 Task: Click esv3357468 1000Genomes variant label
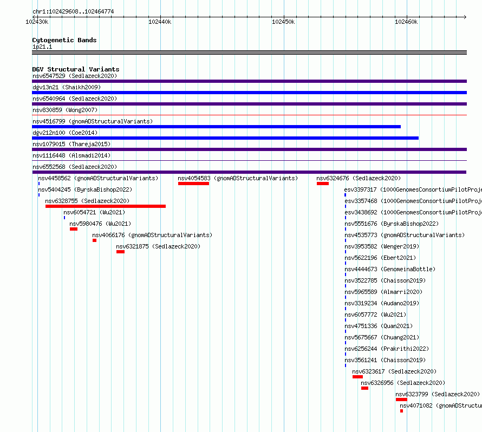413,201
